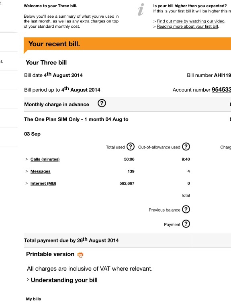Click the underlined account number 954533
231x304 pixels.
click(x=221, y=90)
